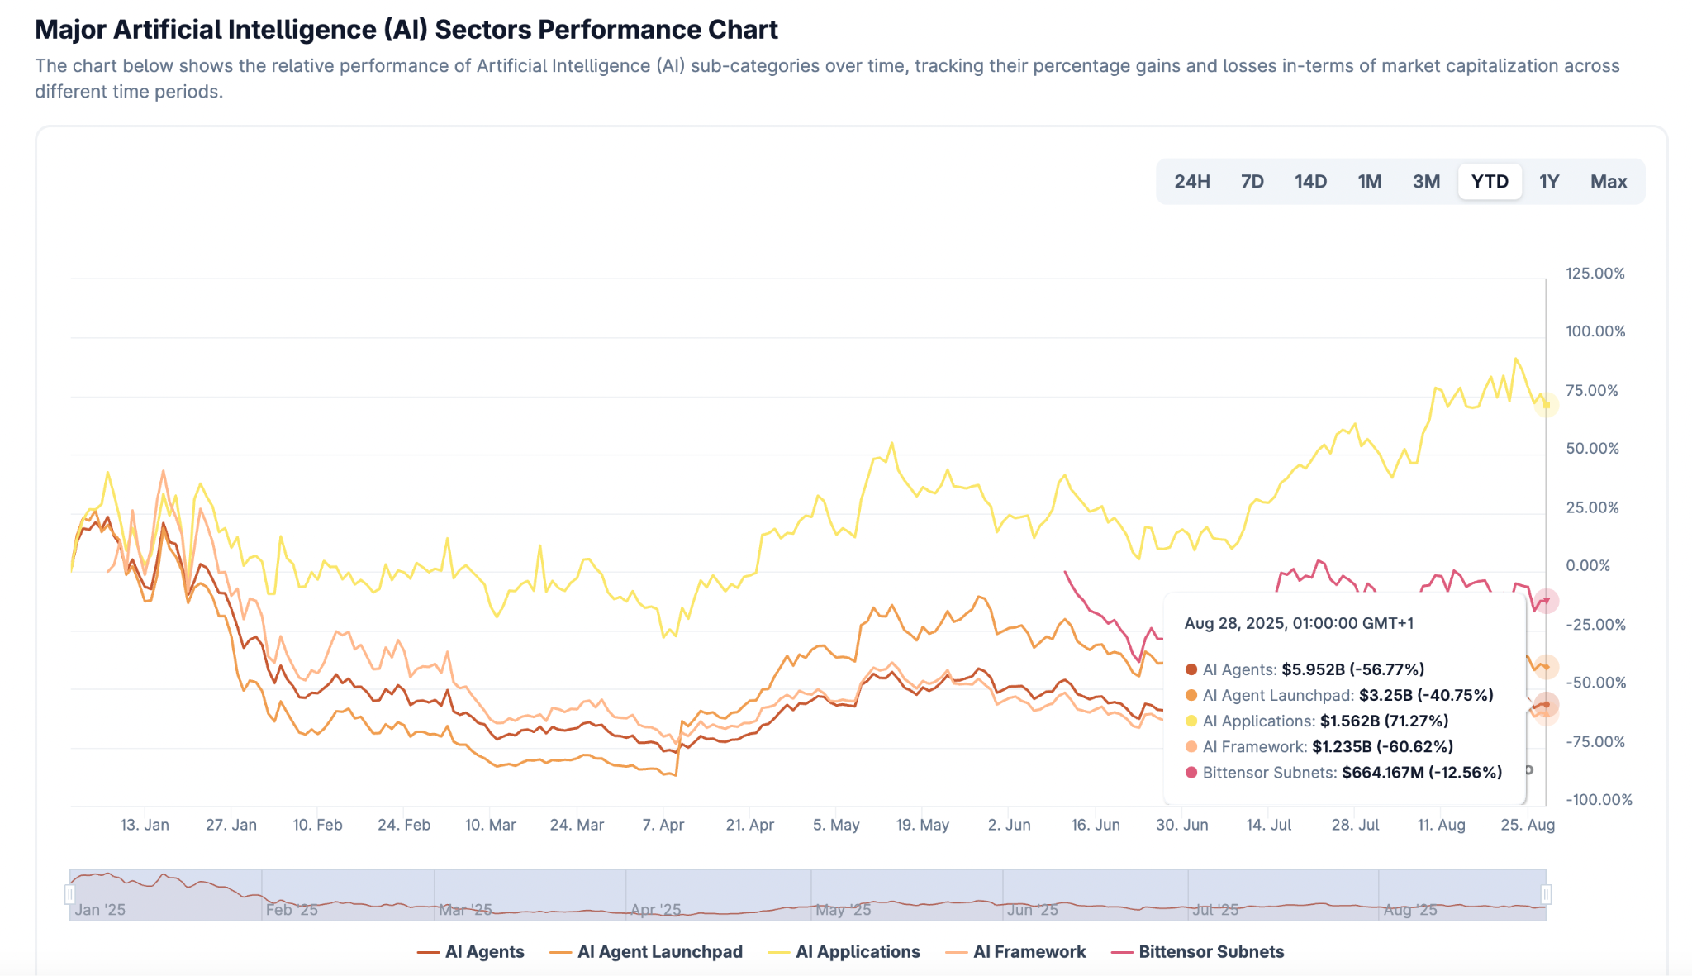Toggle AI Applications legend item
This screenshot has width=1692, height=976.
tap(845, 952)
